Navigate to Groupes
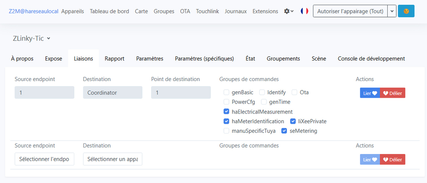427x183 pixels. tap(164, 12)
